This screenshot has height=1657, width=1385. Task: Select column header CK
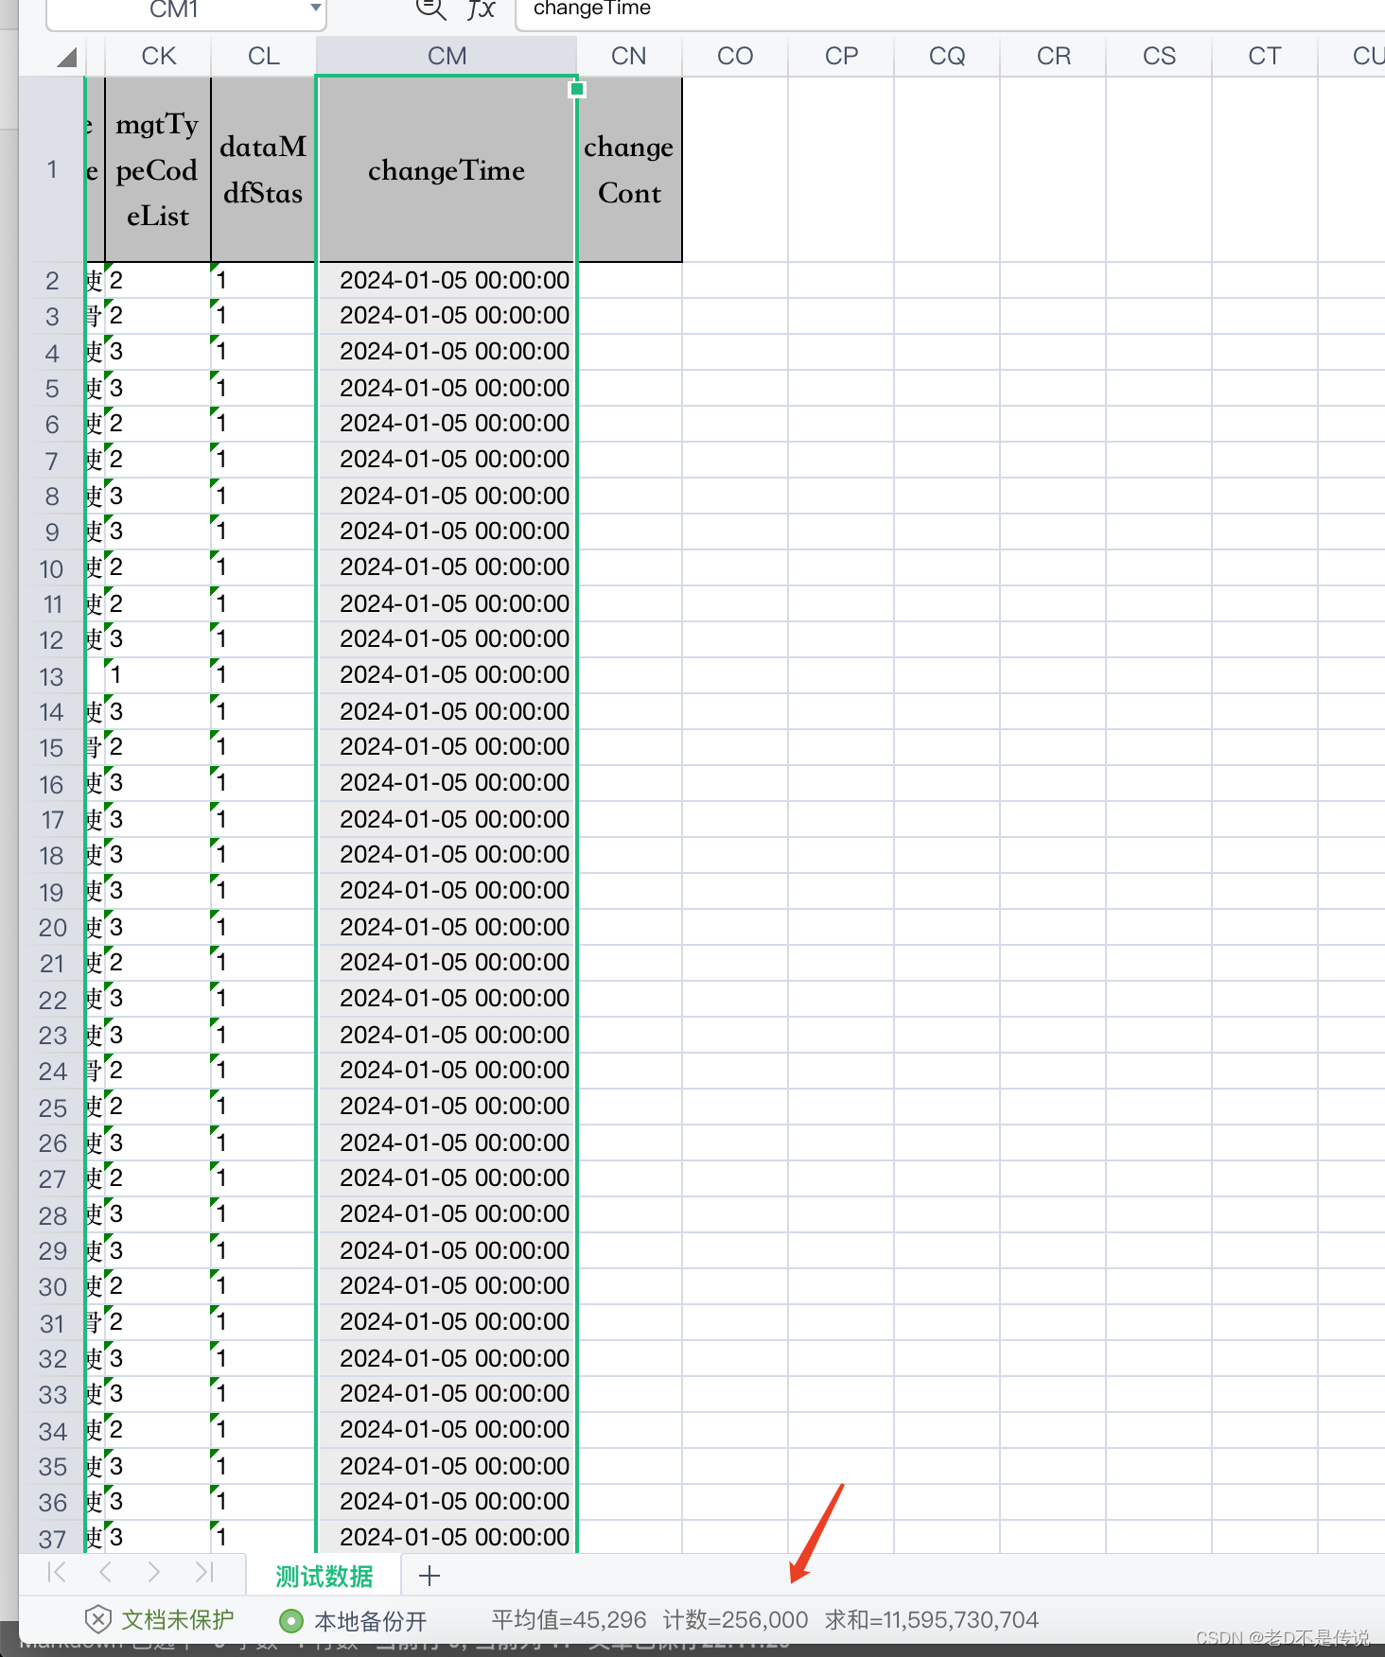point(158,56)
